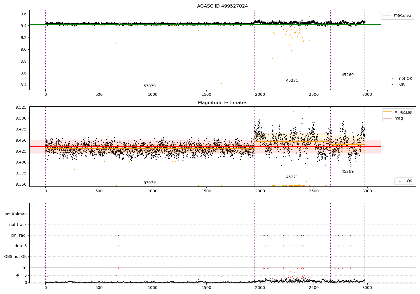Click the 'OBS not OK' axis label
Image resolution: width=420 pixels, height=294 pixels.
16,257
